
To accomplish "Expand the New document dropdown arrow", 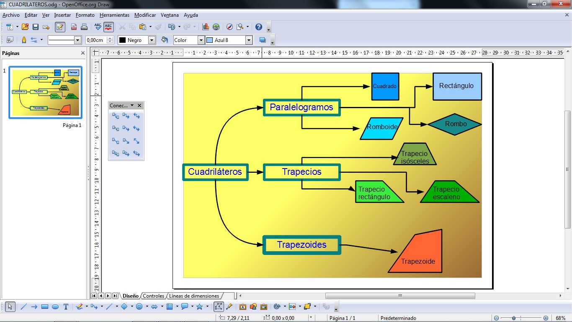I will (x=17, y=27).
